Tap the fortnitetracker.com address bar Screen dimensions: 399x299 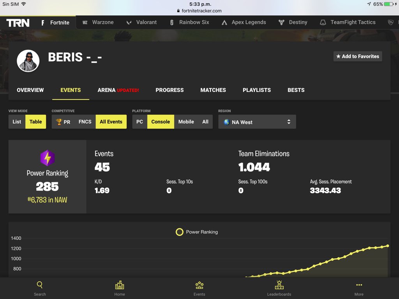(199, 11)
